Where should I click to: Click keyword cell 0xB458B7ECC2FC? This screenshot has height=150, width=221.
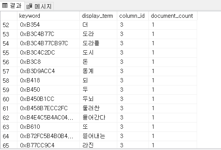pyautogui.click(x=48, y=108)
